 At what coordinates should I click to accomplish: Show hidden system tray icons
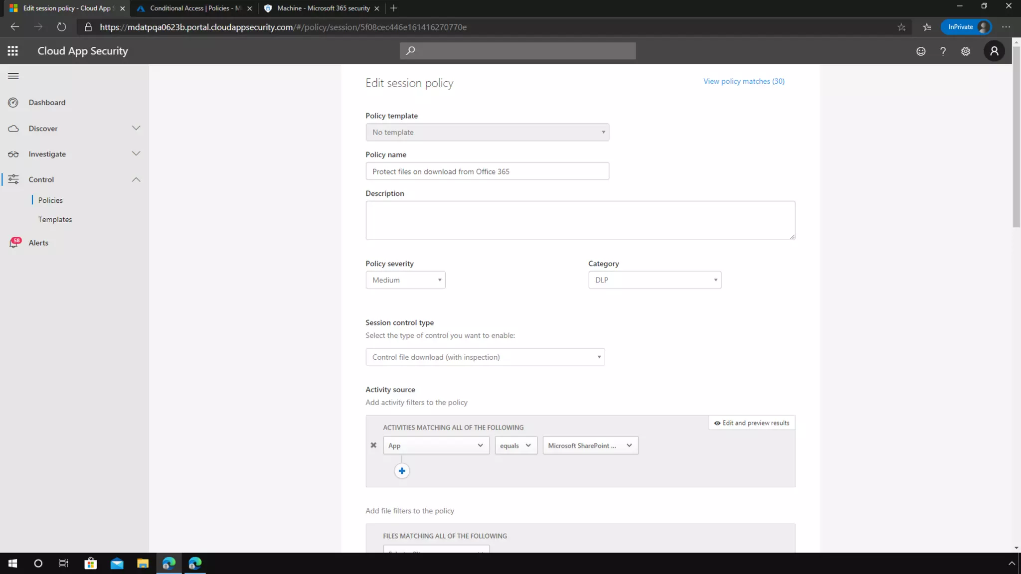coord(1012,564)
